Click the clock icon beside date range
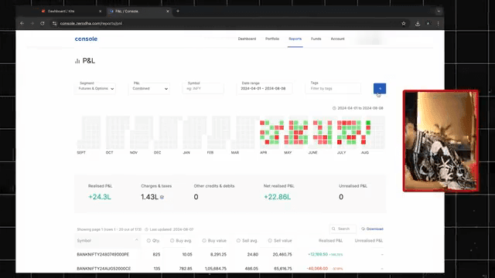The width and height of the screenshot is (495, 278). pos(334,108)
